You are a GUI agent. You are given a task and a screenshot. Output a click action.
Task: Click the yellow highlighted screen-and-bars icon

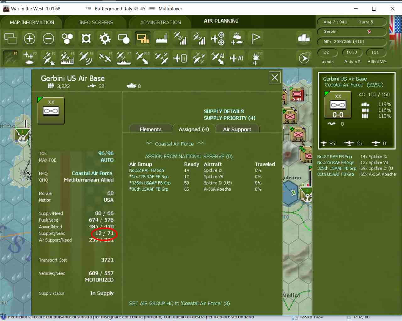click(x=143, y=39)
